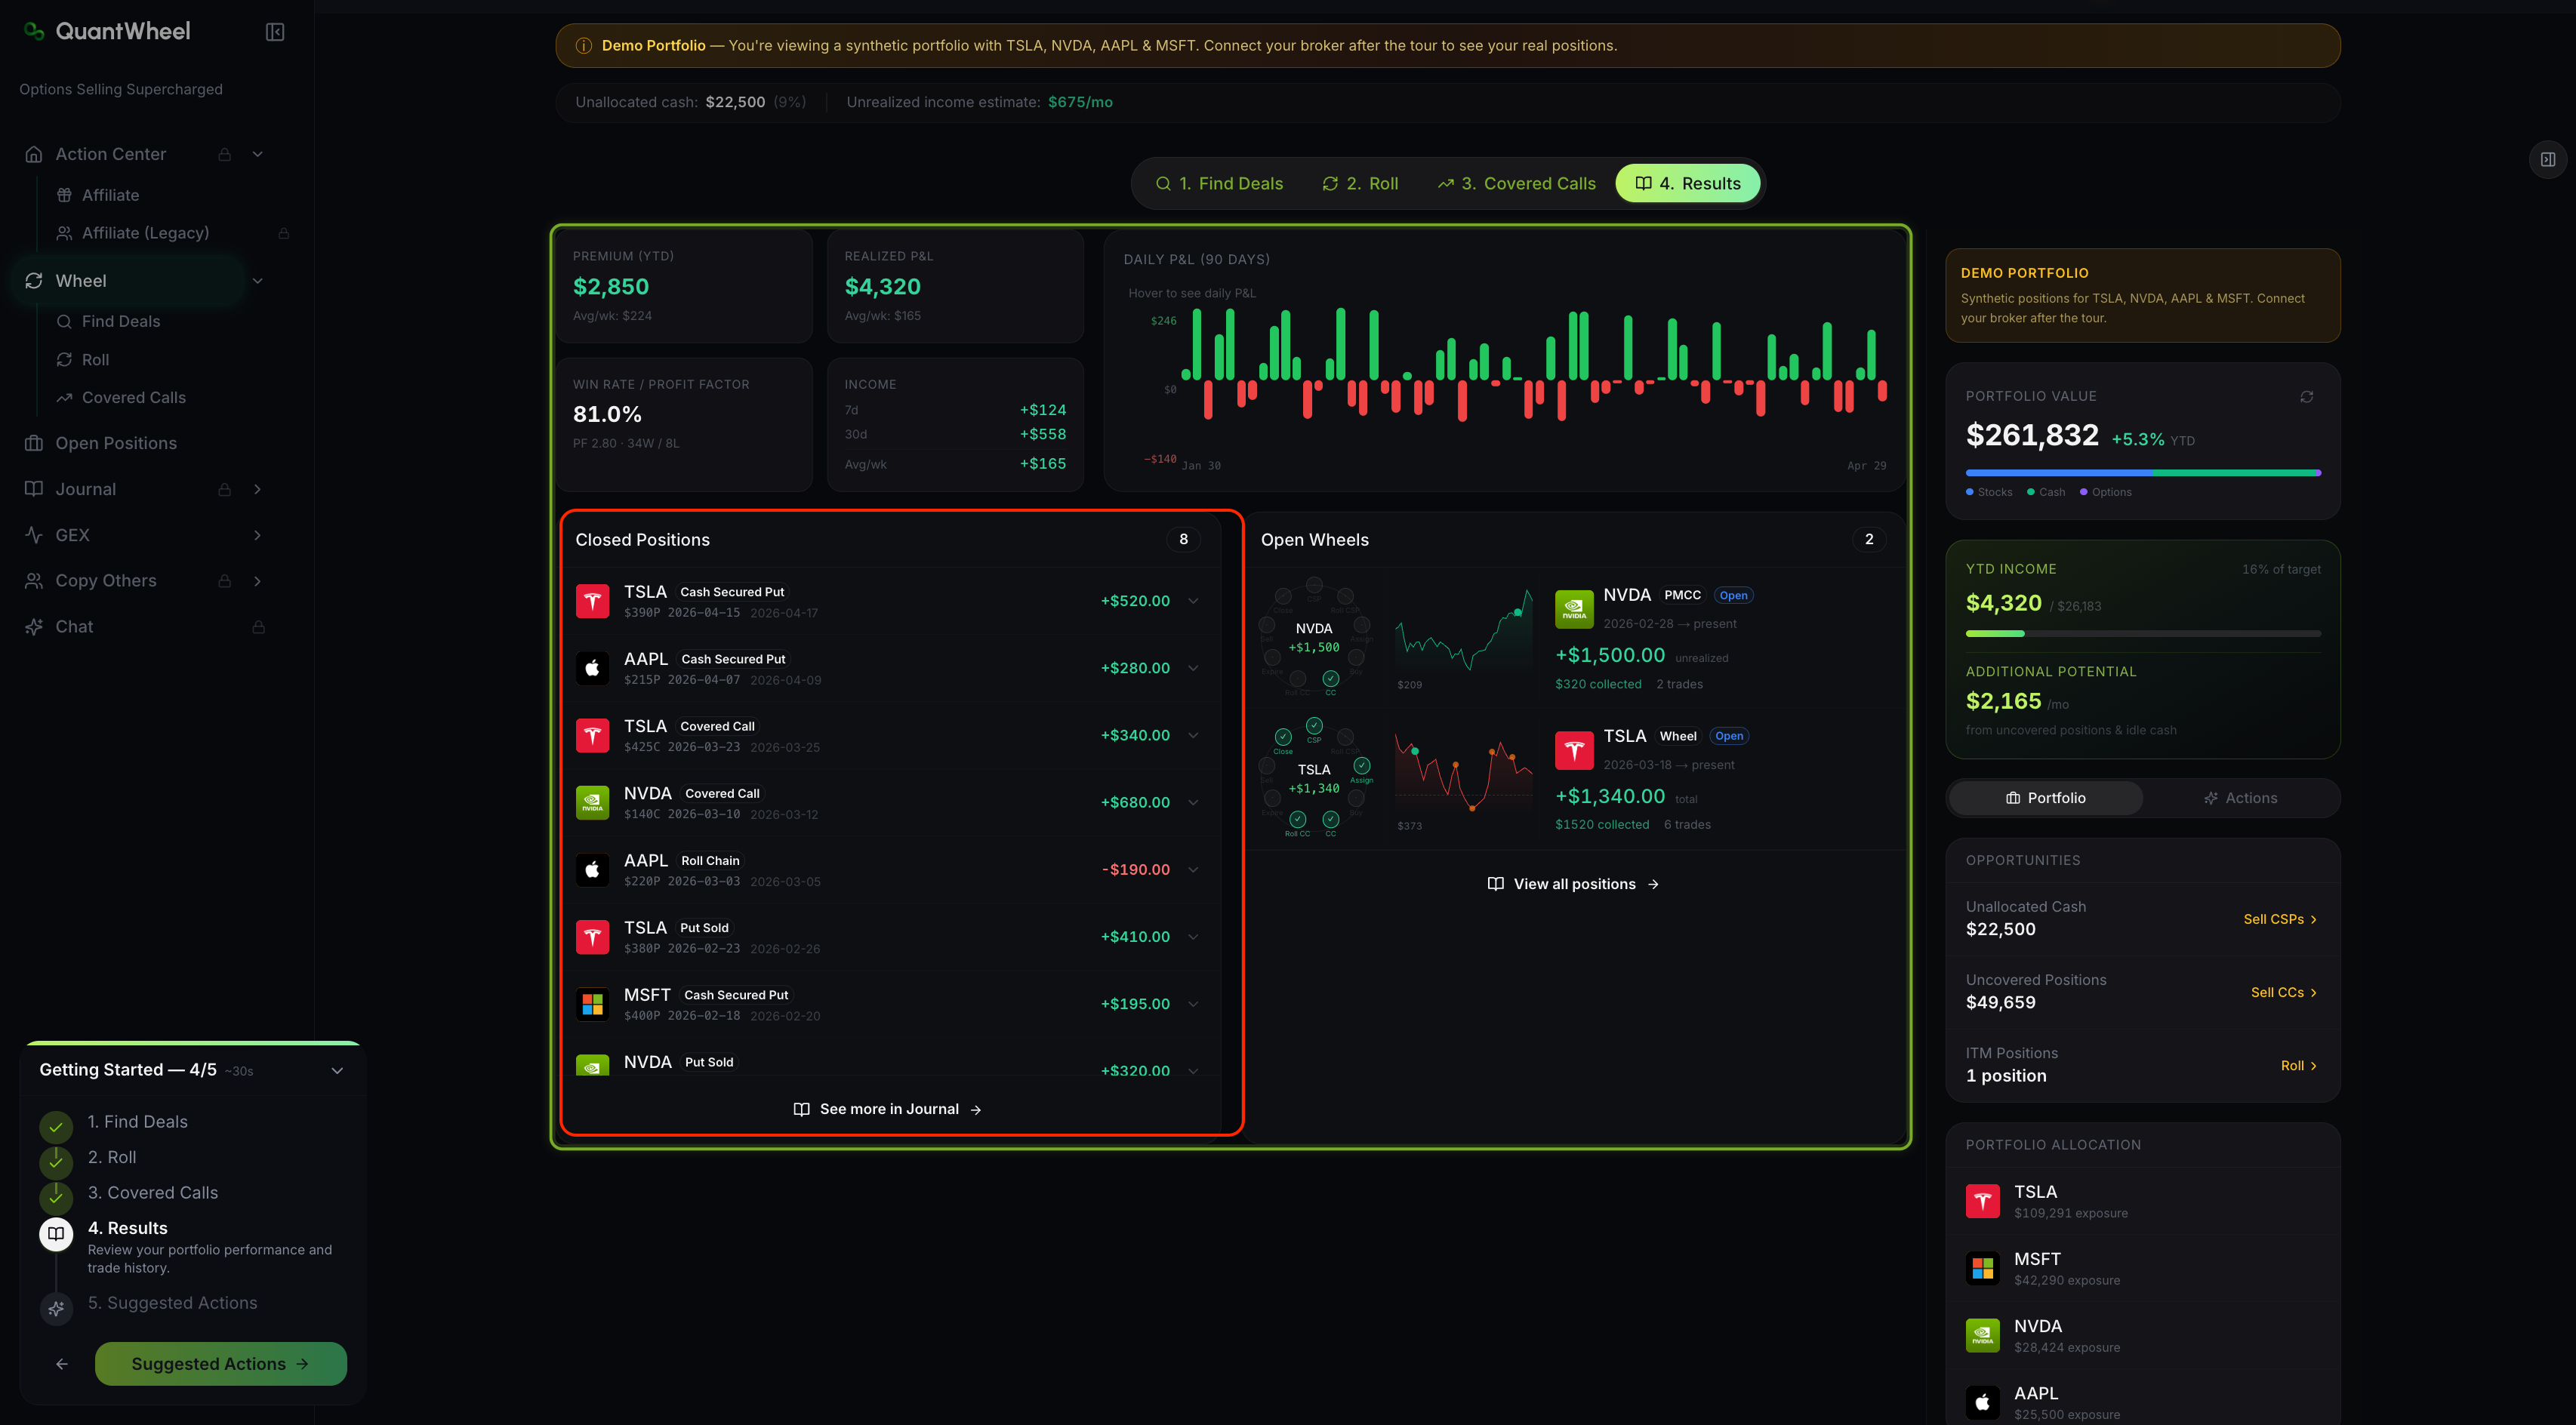Viewport: 2576px width, 1425px height.
Task: Click the Journal book icon in sidebar
Action: coord(34,489)
